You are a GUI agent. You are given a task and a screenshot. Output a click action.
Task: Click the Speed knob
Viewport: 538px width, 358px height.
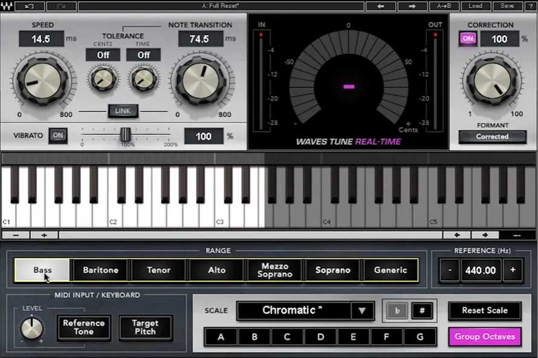tap(42, 81)
